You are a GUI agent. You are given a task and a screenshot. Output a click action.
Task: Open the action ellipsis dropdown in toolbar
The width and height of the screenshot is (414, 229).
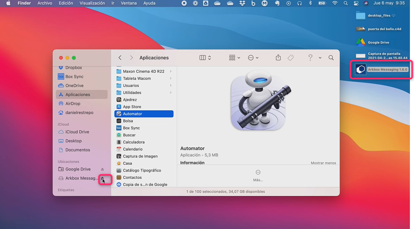[253, 58]
